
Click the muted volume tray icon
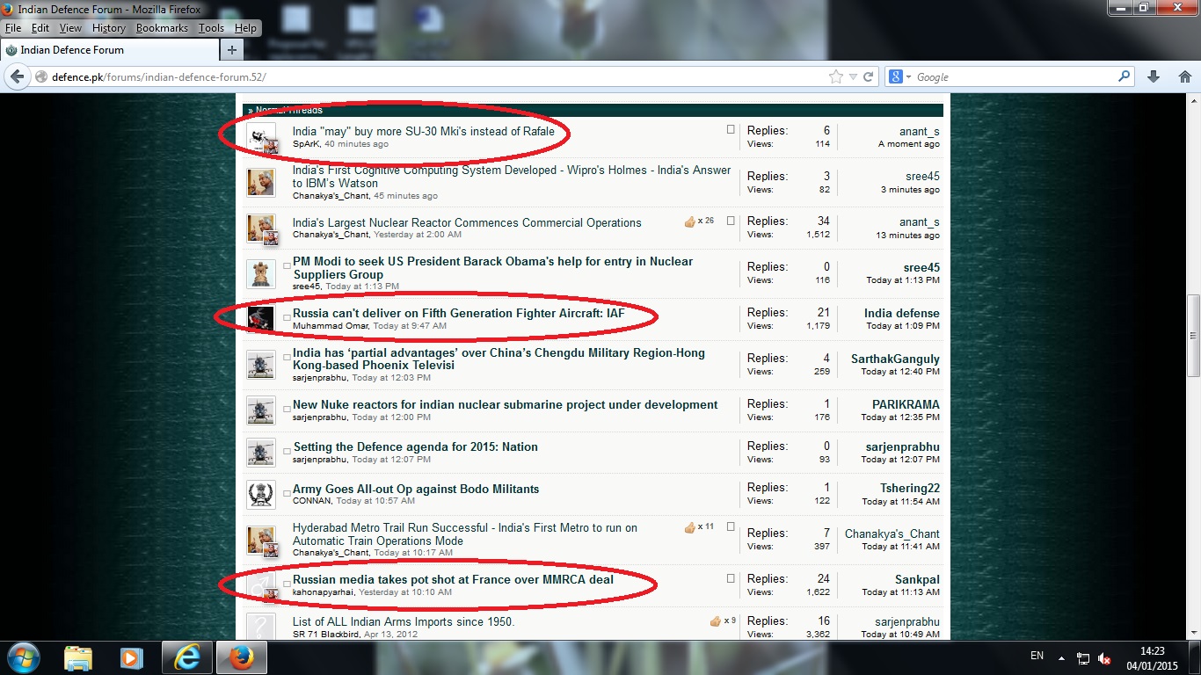point(1104,658)
